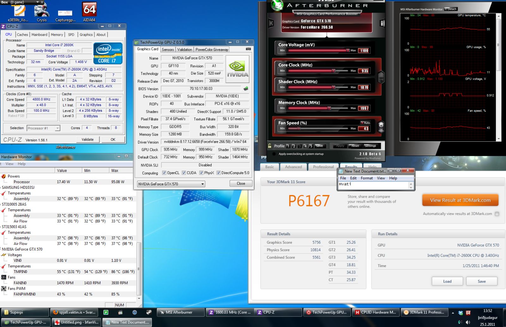
Task: Click the Core Clock slider handle
Action: (333, 71)
